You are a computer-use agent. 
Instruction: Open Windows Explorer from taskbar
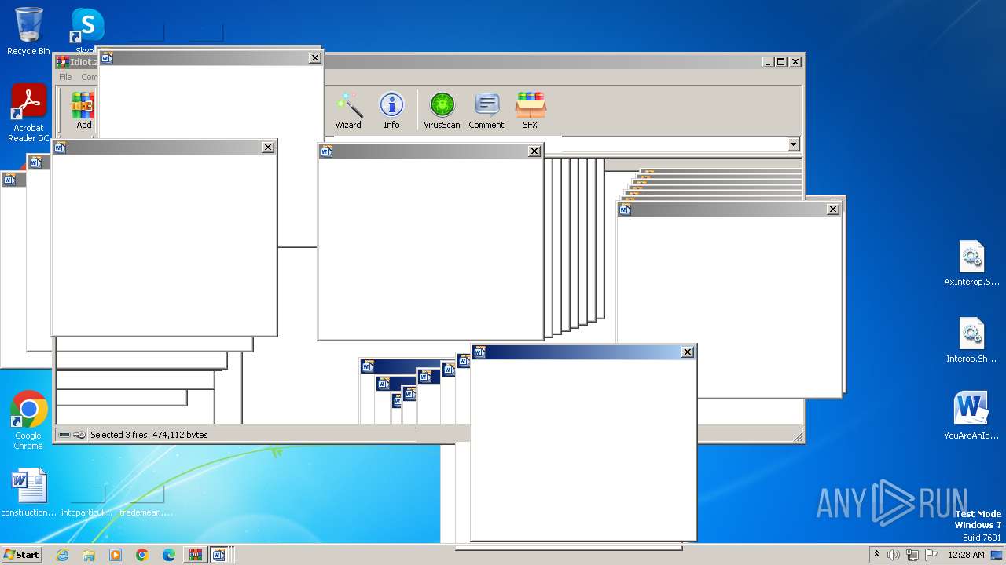pos(89,555)
